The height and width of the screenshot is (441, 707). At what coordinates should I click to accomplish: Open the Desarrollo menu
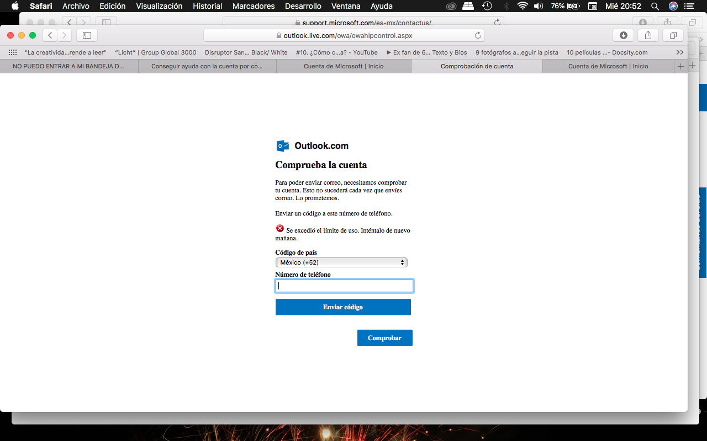pyautogui.click(x=303, y=6)
